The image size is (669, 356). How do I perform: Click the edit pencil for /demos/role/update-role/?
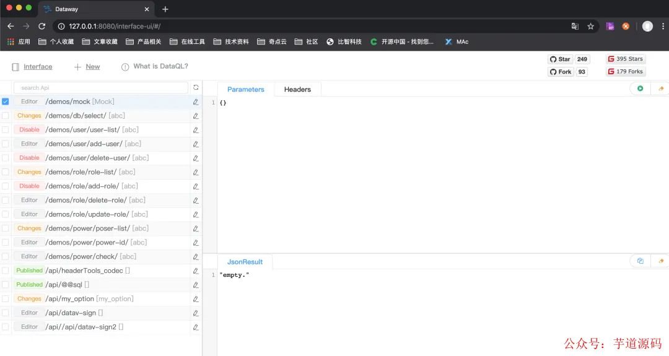[195, 214]
